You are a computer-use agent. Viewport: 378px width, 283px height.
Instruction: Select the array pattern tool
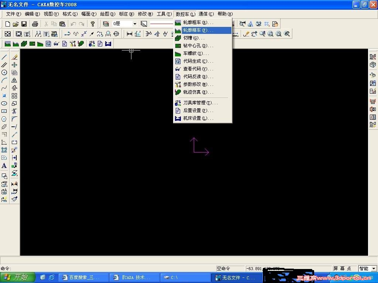pyautogui.click(x=14, y=96)
